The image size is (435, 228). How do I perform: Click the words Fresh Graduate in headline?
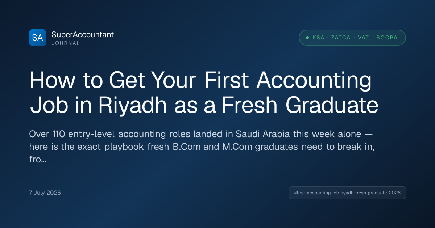(x=300, y=106)
